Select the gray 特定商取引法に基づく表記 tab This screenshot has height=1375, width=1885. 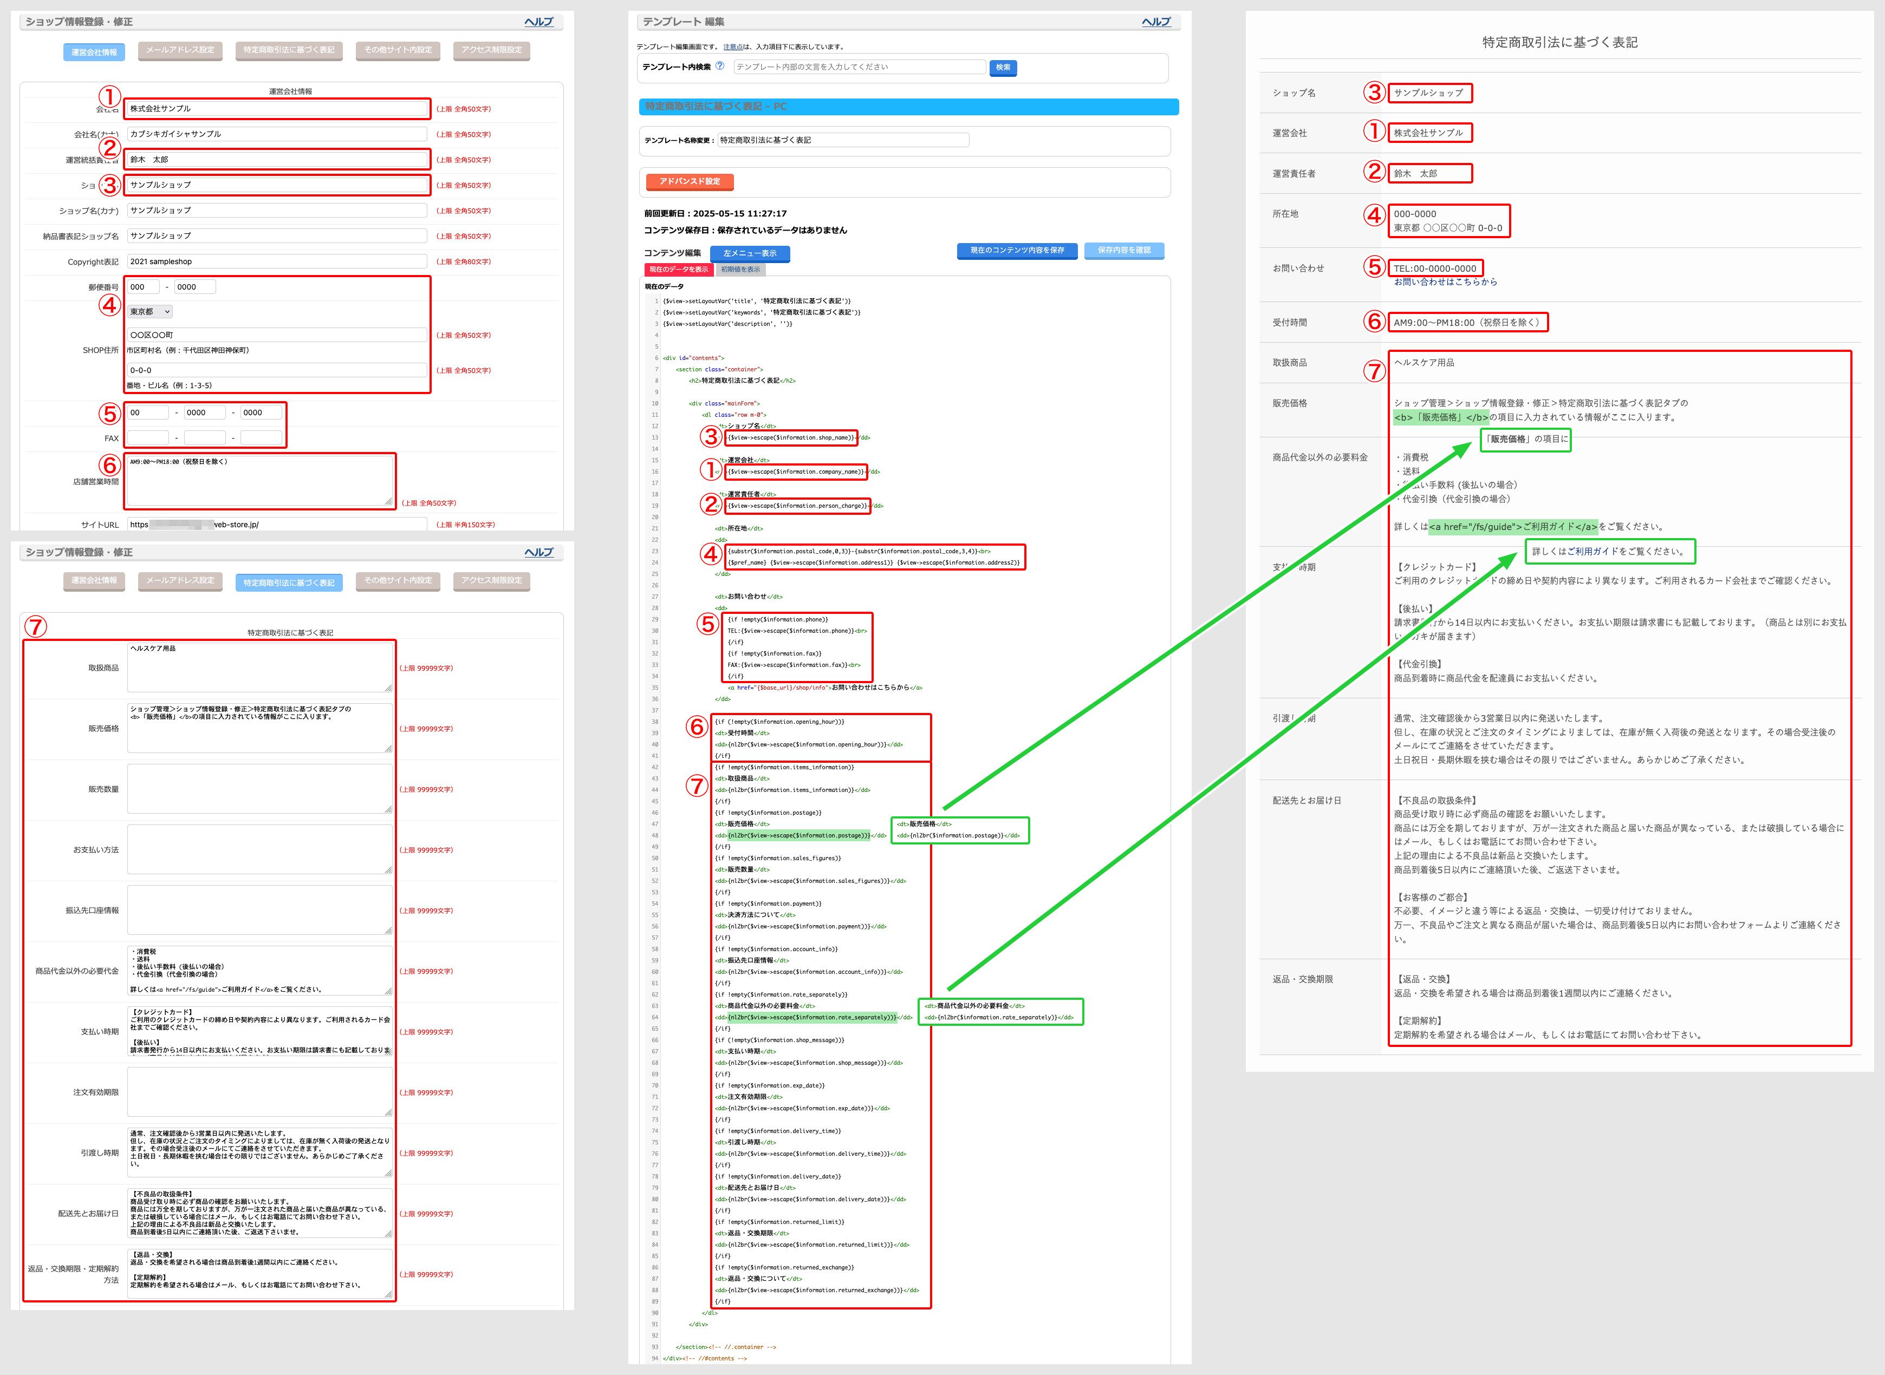(289, 50)
